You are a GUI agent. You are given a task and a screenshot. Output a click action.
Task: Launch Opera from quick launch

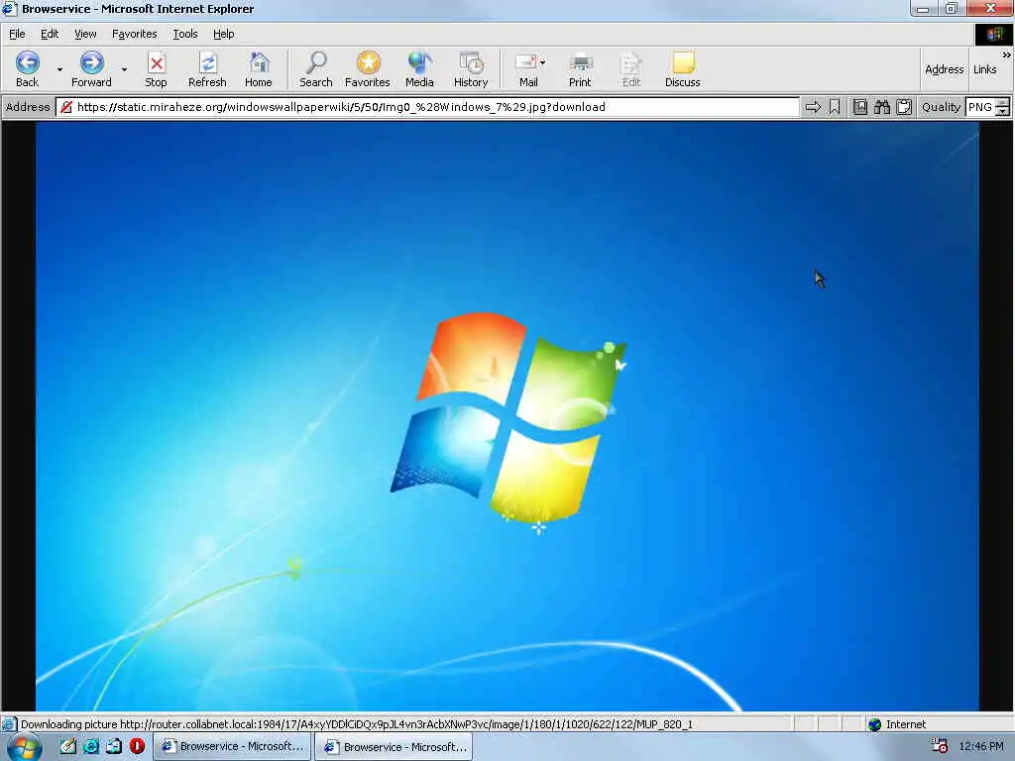[137, 746]
